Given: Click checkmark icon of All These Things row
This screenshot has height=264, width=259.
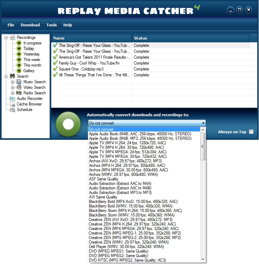Looking at the screenshot, I should [55, 75].
